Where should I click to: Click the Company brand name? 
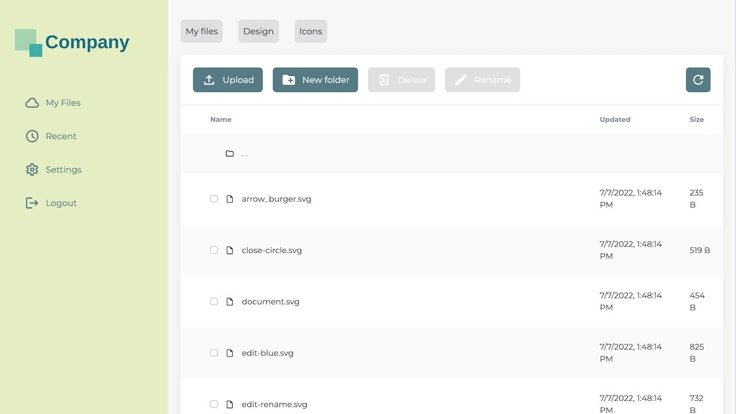[x=87, y=42]
